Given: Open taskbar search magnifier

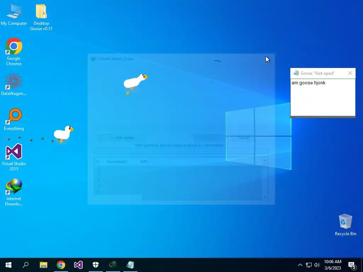Looking at the screenshot, I should click(26, 265).
